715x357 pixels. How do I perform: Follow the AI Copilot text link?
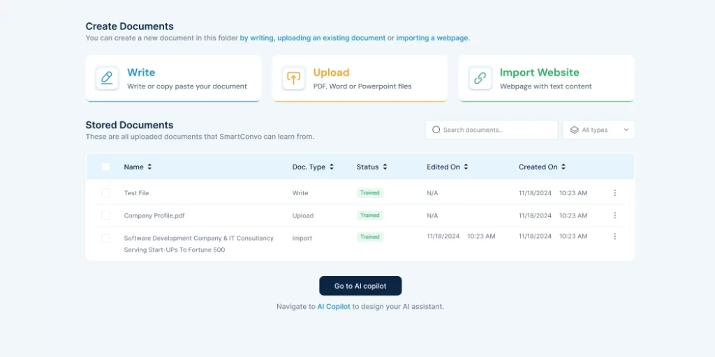click(334, 307)
